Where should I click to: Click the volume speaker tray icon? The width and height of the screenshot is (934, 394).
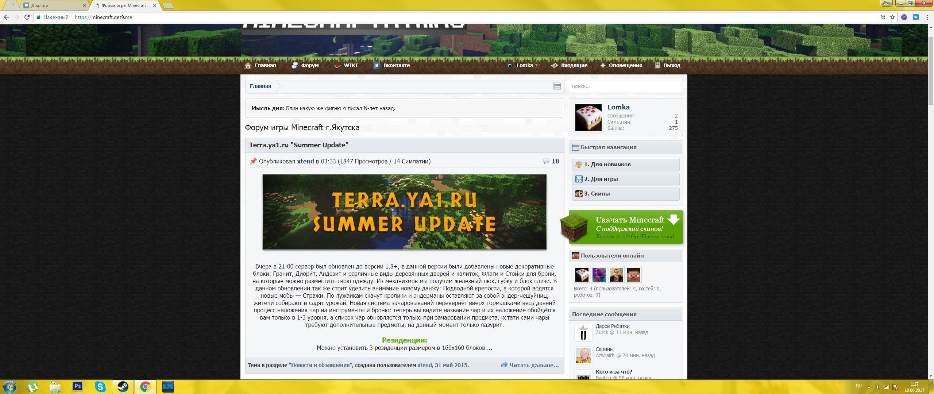[878, 387]
